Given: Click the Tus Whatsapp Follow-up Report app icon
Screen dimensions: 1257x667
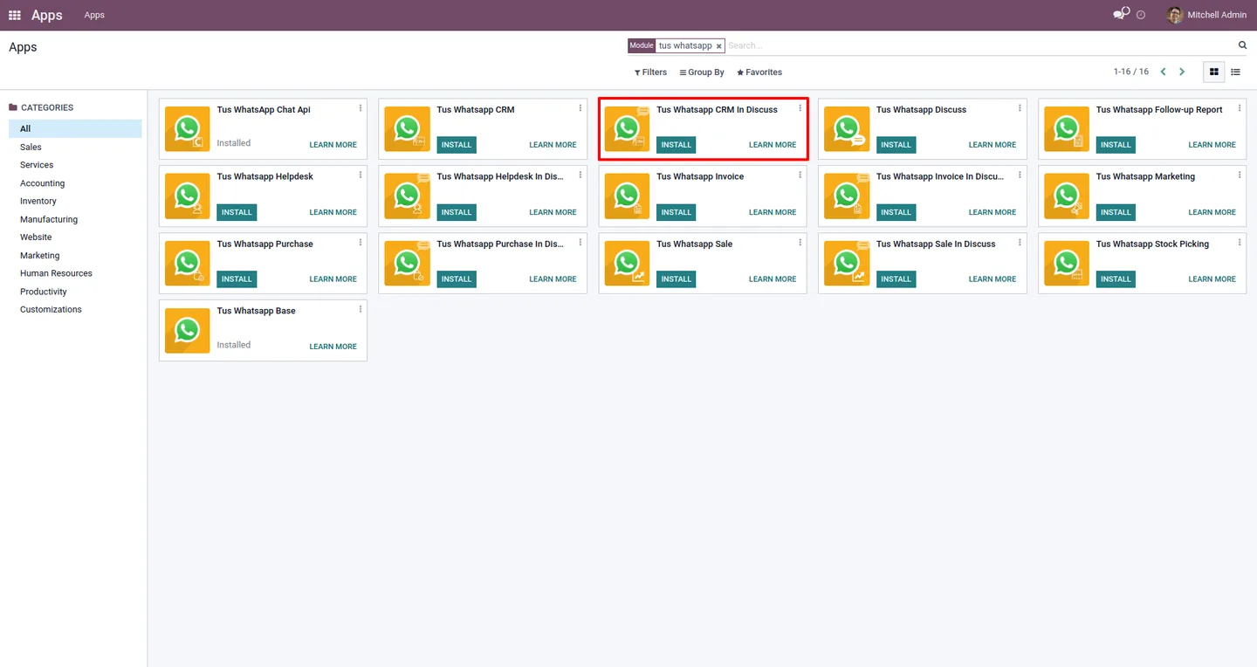Looking at the screenshot, I should (x=1067, y=129).
